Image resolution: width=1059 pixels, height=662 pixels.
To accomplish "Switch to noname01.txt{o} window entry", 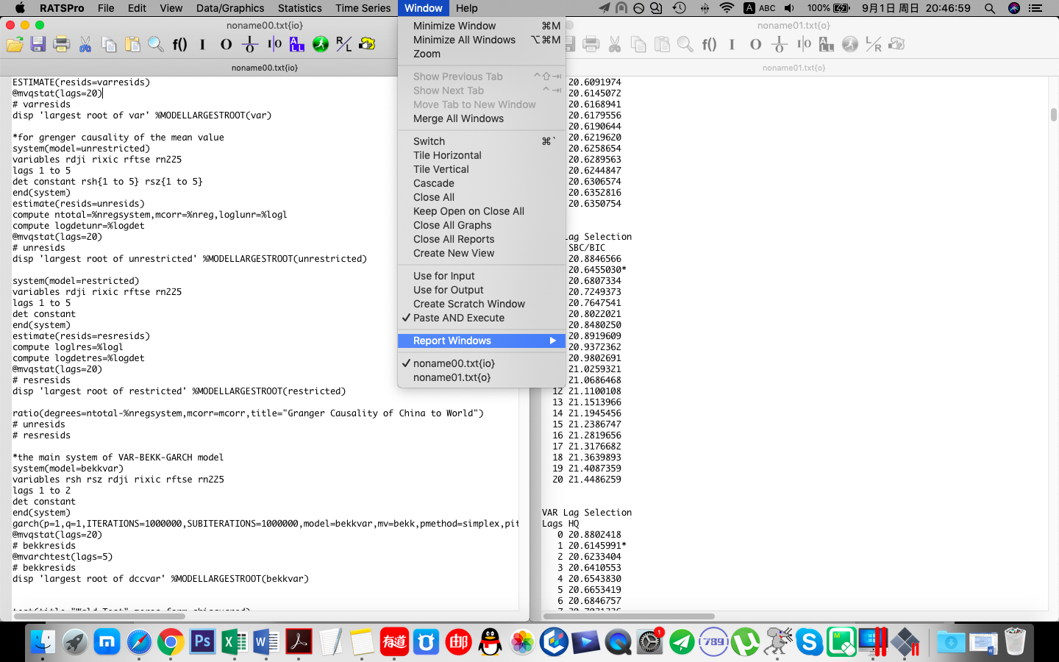I will coord(452,377).
